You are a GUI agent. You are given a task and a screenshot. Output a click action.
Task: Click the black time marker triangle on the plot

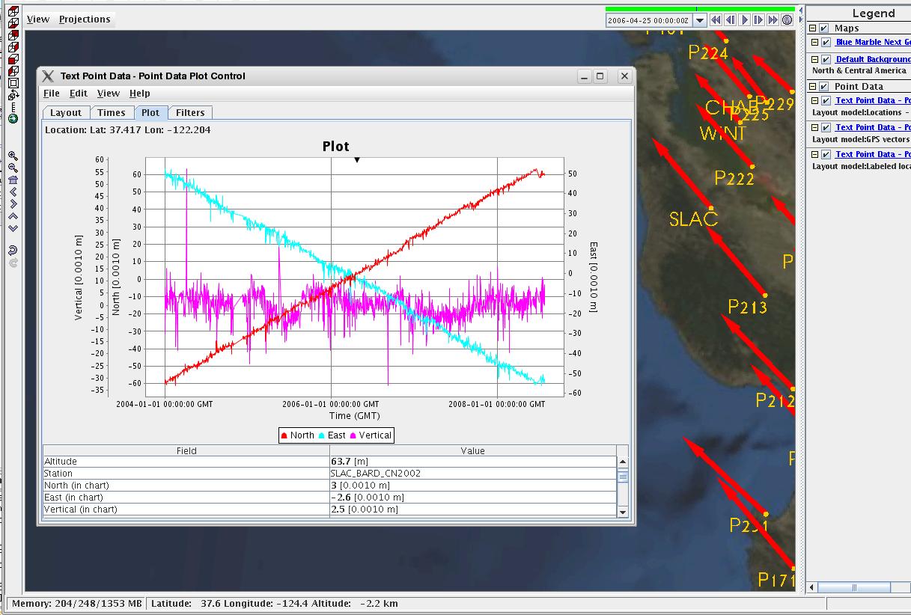(x=357, y=160)
